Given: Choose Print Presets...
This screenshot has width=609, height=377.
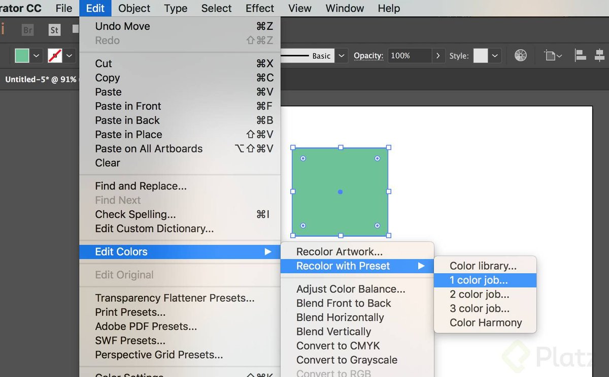Looking at the screenshot, I should (180, 313).
